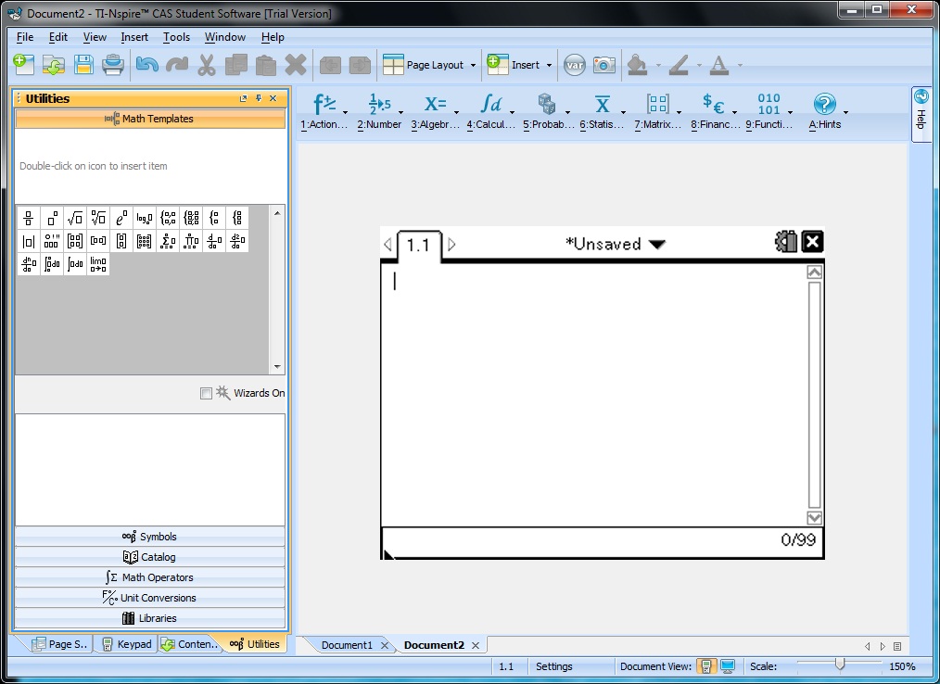Open the 5:Probability dice menu
Screen dimensions: 940x684
pyautogui.click(x=547, y=104)
